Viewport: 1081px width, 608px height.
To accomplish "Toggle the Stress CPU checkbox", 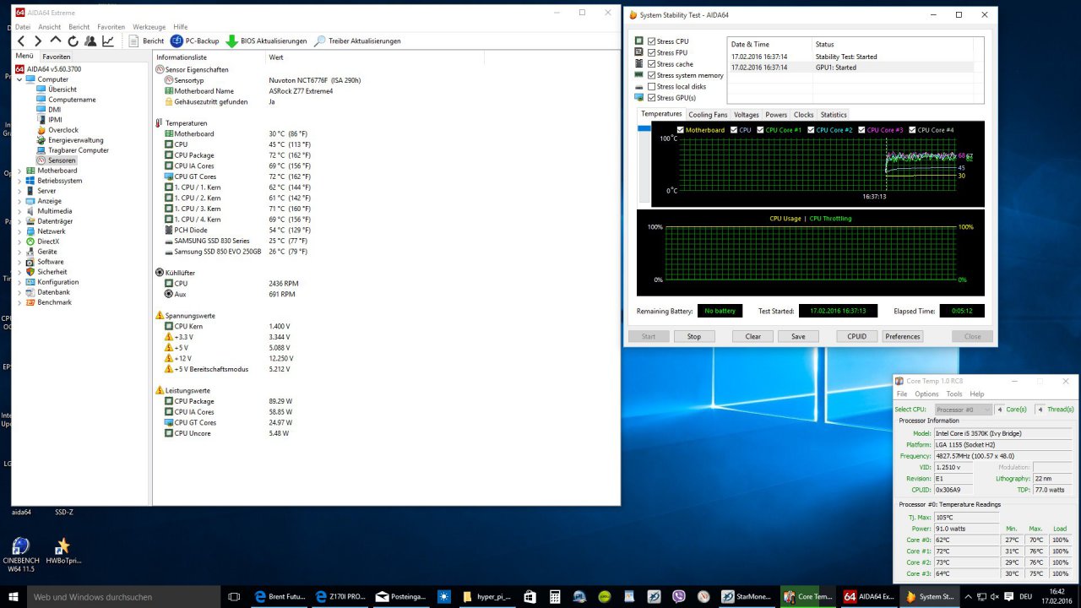I will (x=651, y=41).
